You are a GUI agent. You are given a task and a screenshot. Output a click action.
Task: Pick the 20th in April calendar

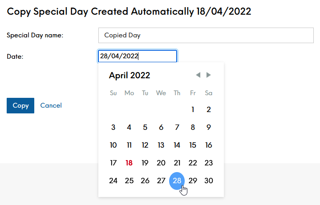click(161, 163)
